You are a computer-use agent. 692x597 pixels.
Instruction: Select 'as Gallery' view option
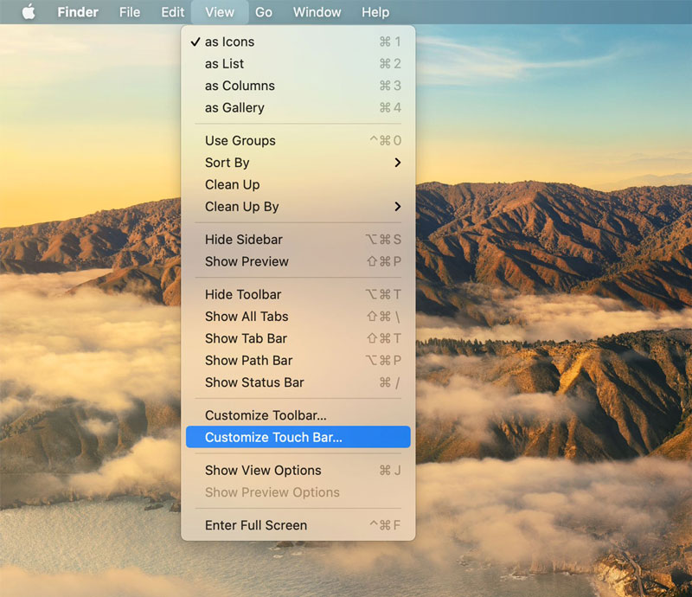[x=234, y=108]
